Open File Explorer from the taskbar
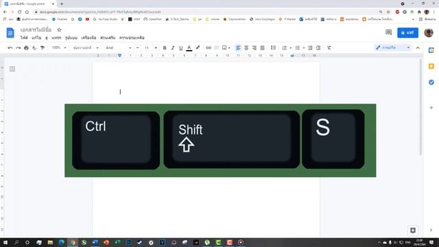Screen dimensions: 439x247 pos(50,242)
